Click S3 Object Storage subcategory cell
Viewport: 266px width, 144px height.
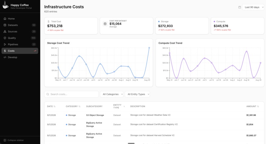(x=95, y=115)
